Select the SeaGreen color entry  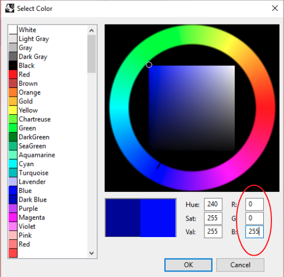(48, 146)
